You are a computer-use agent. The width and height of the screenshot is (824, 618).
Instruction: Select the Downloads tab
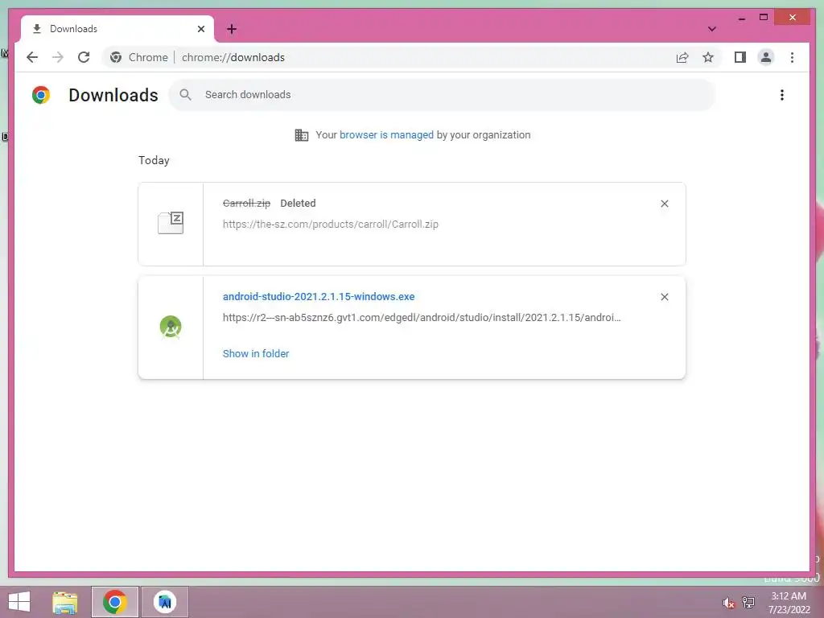click(x=117, y=29)
